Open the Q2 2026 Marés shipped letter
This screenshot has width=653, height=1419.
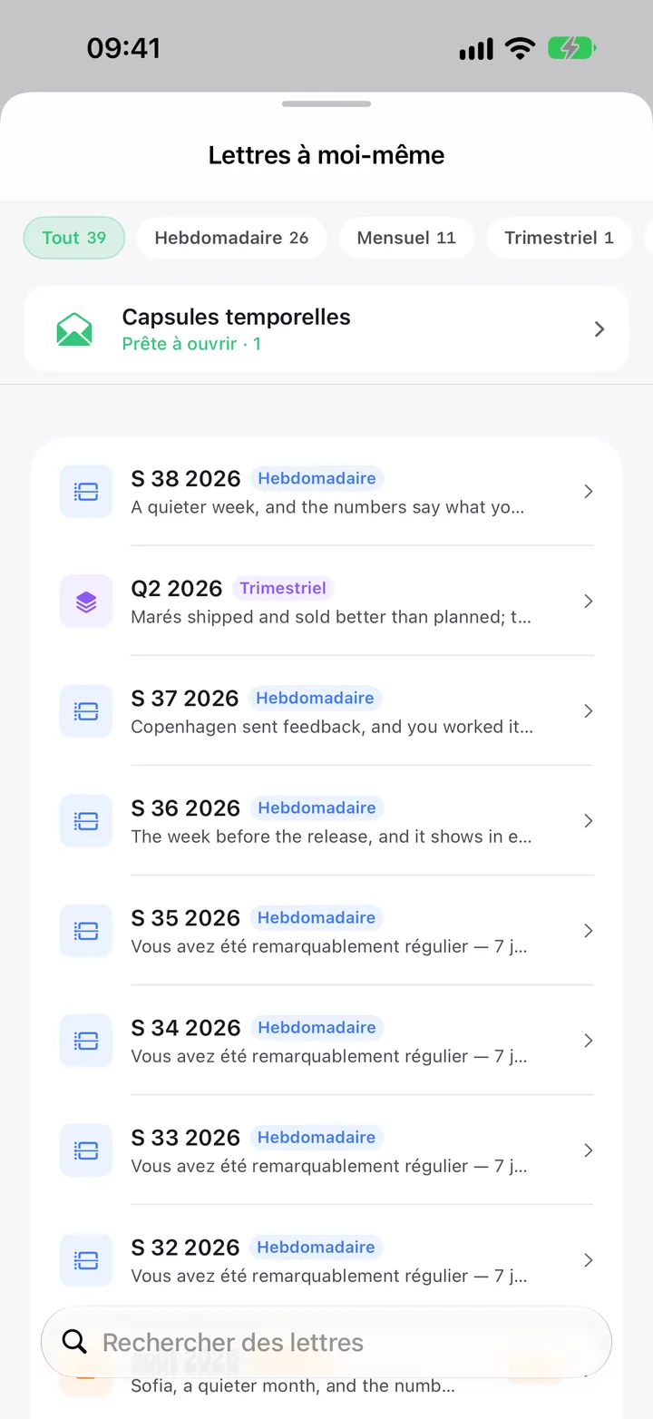click(326, 602)
